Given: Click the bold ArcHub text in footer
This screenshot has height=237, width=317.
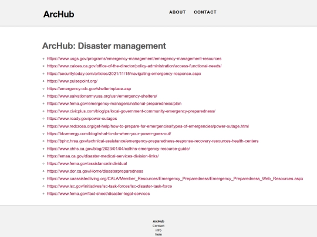Looking at the screenshot, I should pos(158,221).
